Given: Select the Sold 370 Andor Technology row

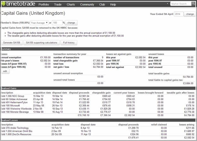Looking at the screenshot, I should click(x=98, y=128).
